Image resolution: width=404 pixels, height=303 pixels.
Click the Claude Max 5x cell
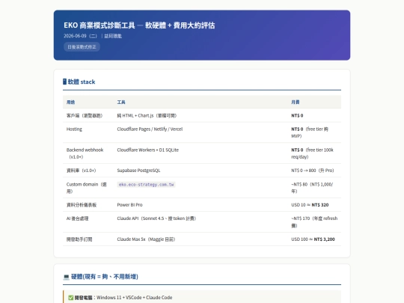[146, 239]
